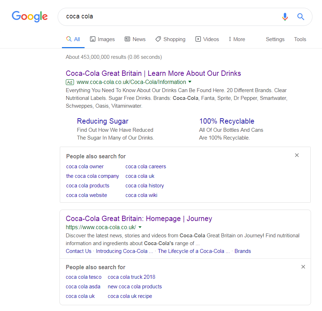
Task: Switch to the Images tab
Action: [102, 39]
